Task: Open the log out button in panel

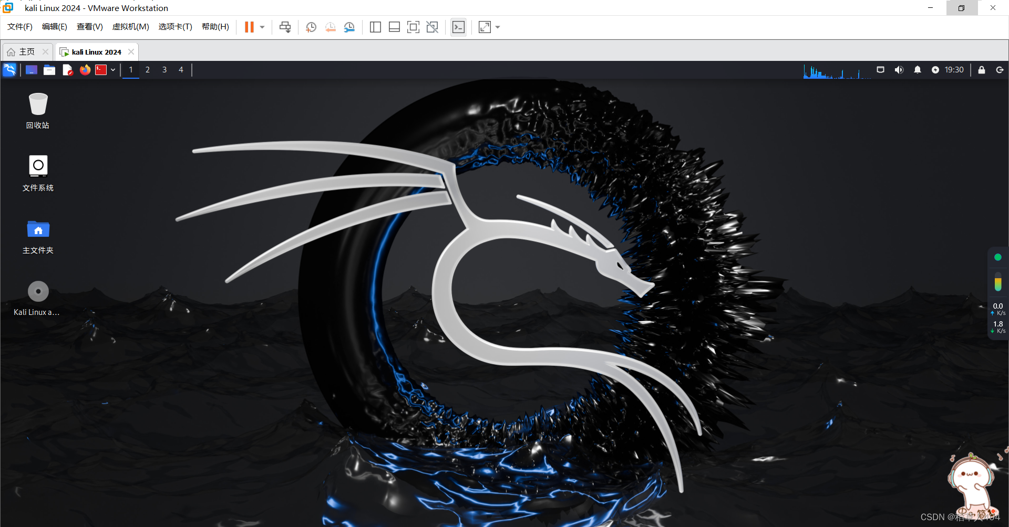Action: [1000, 70]
